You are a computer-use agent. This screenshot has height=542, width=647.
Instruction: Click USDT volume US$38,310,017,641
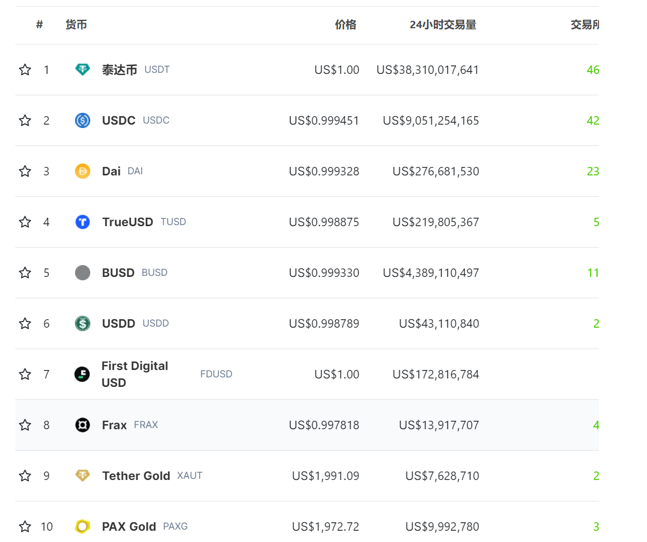(x=428, y=70)
